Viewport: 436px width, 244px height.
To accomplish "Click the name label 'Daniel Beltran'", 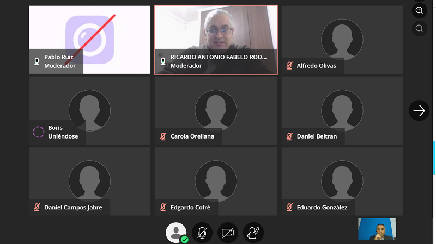I will click(x=317, y=136).
